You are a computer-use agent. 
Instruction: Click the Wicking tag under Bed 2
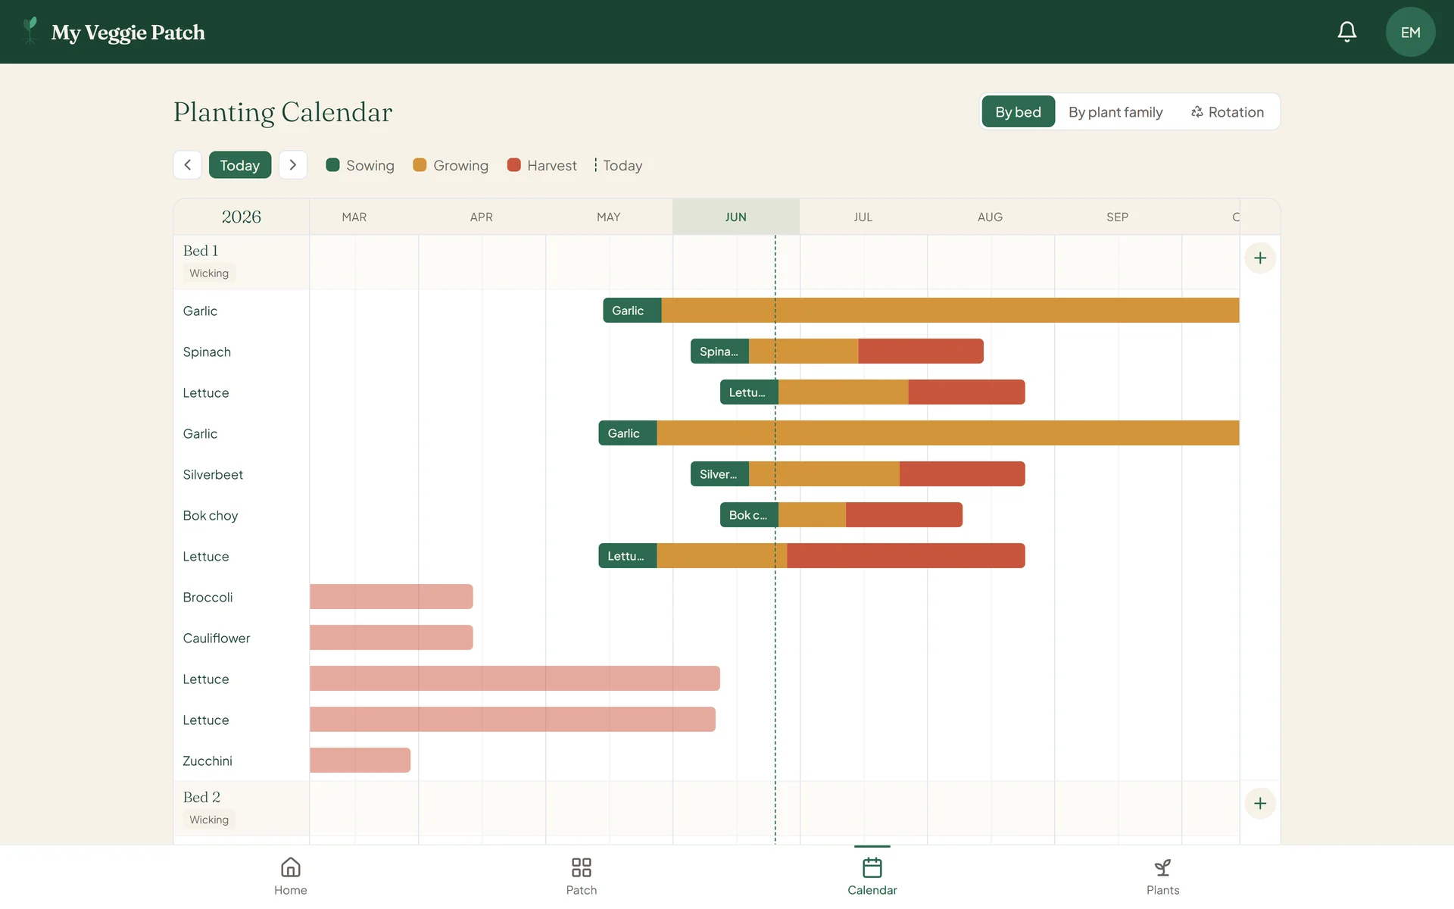(x=209, y=820)
